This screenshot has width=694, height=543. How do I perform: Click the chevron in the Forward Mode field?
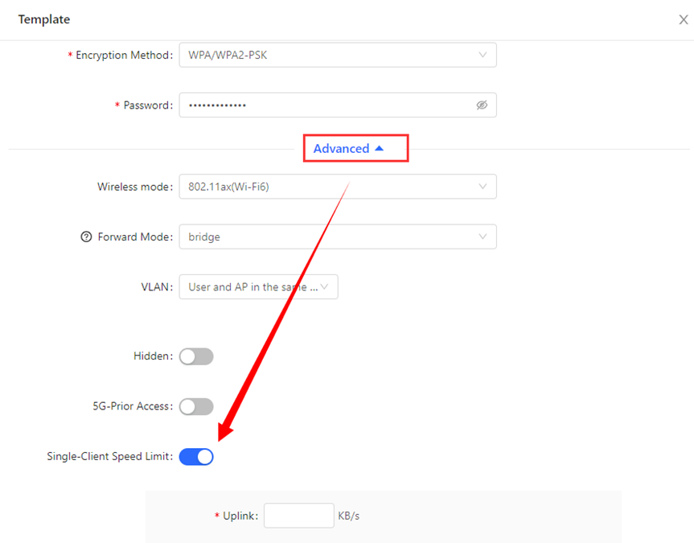click(x=483, y=237)
